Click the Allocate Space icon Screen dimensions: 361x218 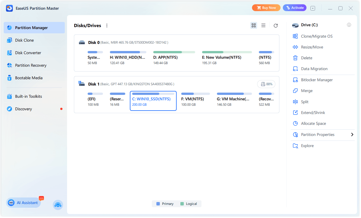(x=295, y=123)
